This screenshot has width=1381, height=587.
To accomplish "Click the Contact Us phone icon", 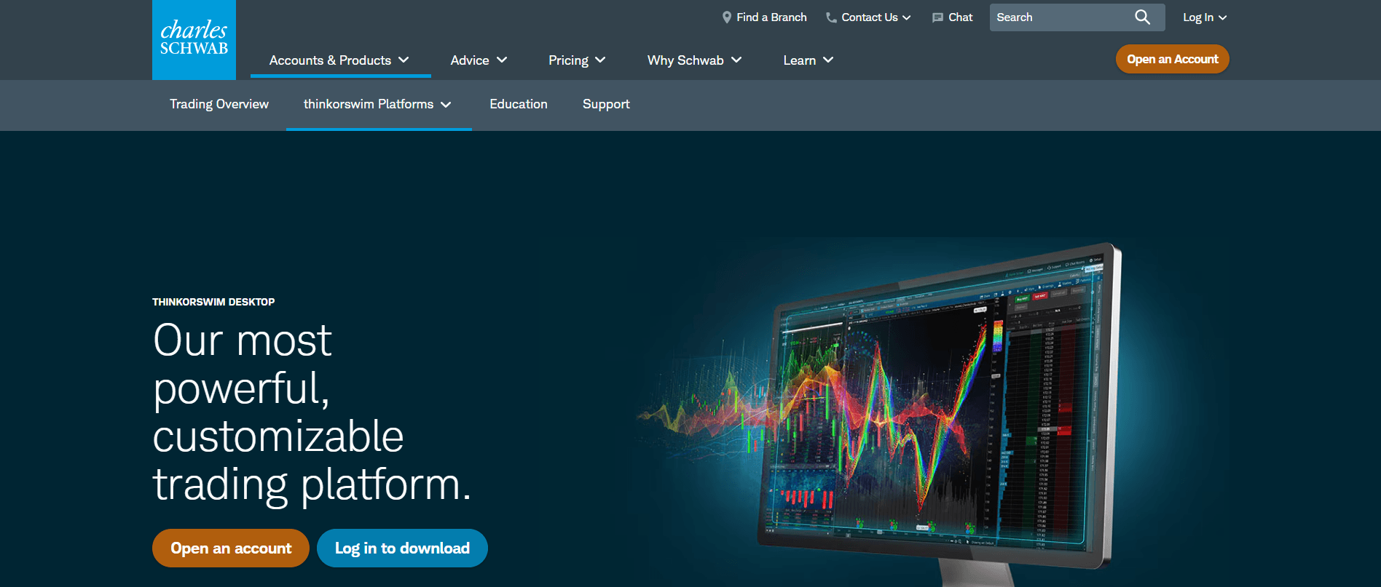I will 831,17.
